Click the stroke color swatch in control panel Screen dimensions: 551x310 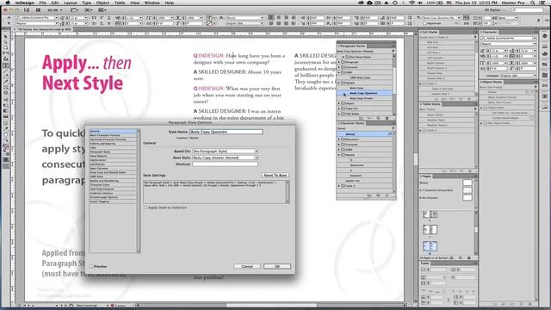click(210, 23)
